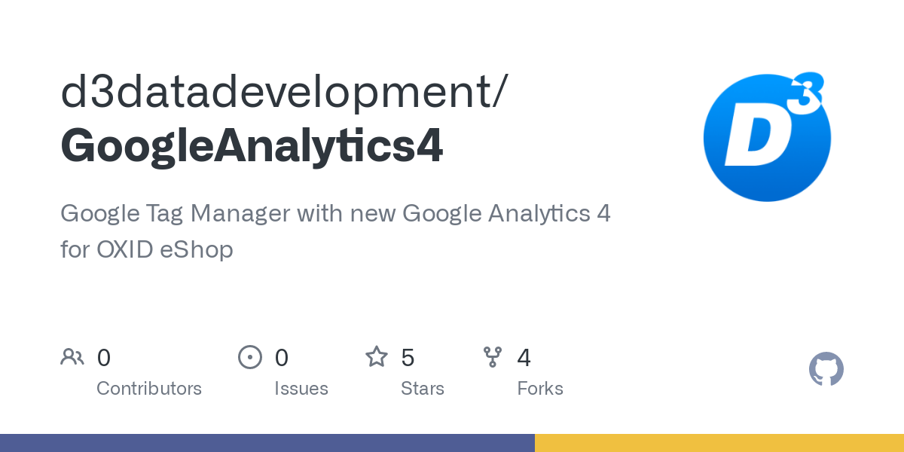The width and height of the screenshot is (904, 452).
Task: Click the blue D3 avatar logo
Action: click(767, 137)
